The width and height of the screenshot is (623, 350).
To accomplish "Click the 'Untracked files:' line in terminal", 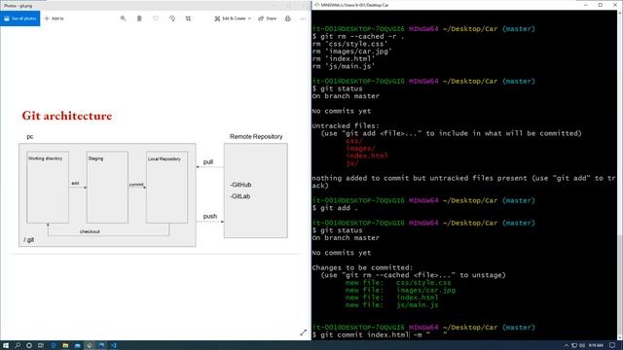I will [x=346, y=126].
